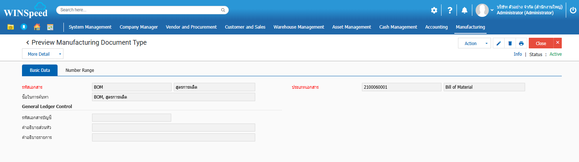Open the calendar icon in toolbar
The width and height of the screenshot is (579, 162).
click(x=50, y=27)
